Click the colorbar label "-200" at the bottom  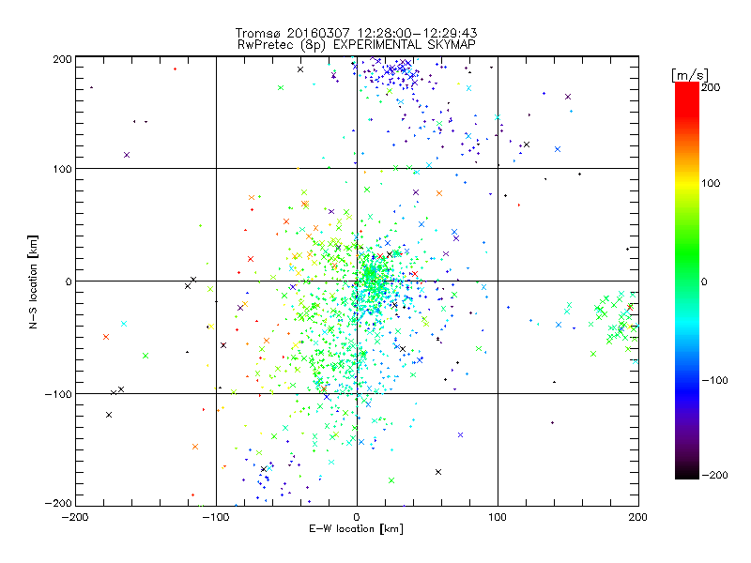click(x=714, y=475)
